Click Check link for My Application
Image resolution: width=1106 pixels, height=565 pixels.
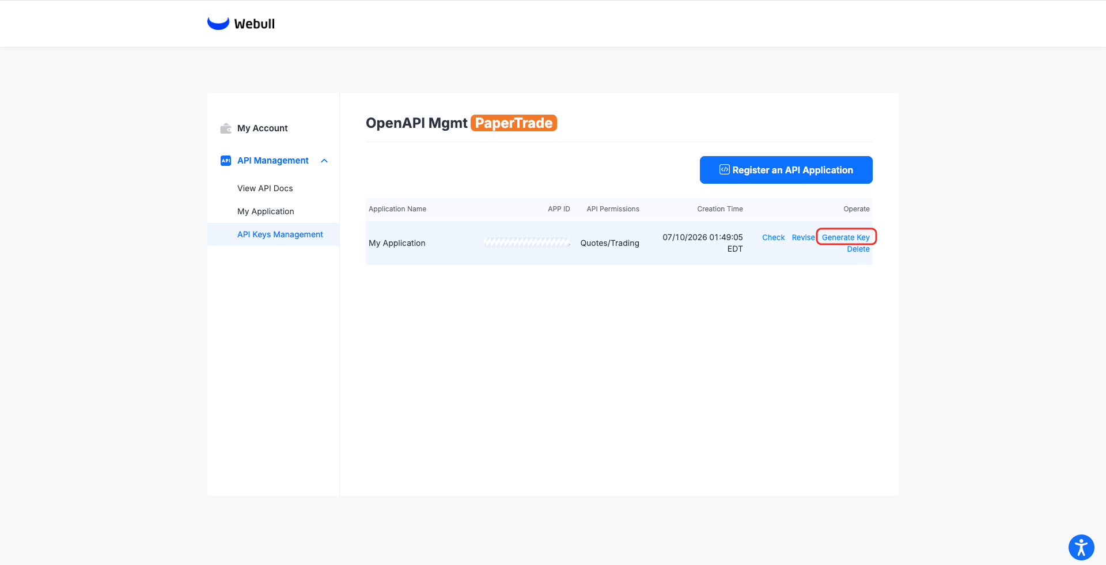coord(773,237)
